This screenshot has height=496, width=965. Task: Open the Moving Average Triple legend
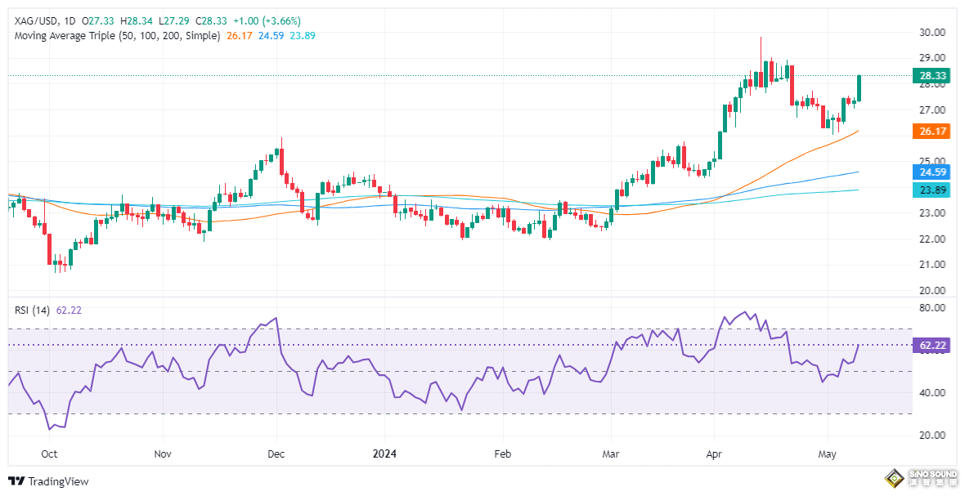(117, 36)
